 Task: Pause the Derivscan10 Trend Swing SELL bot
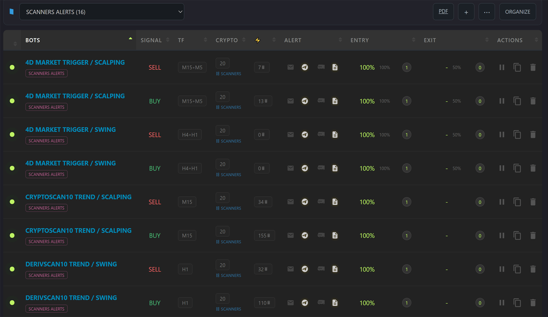[502, 269]
